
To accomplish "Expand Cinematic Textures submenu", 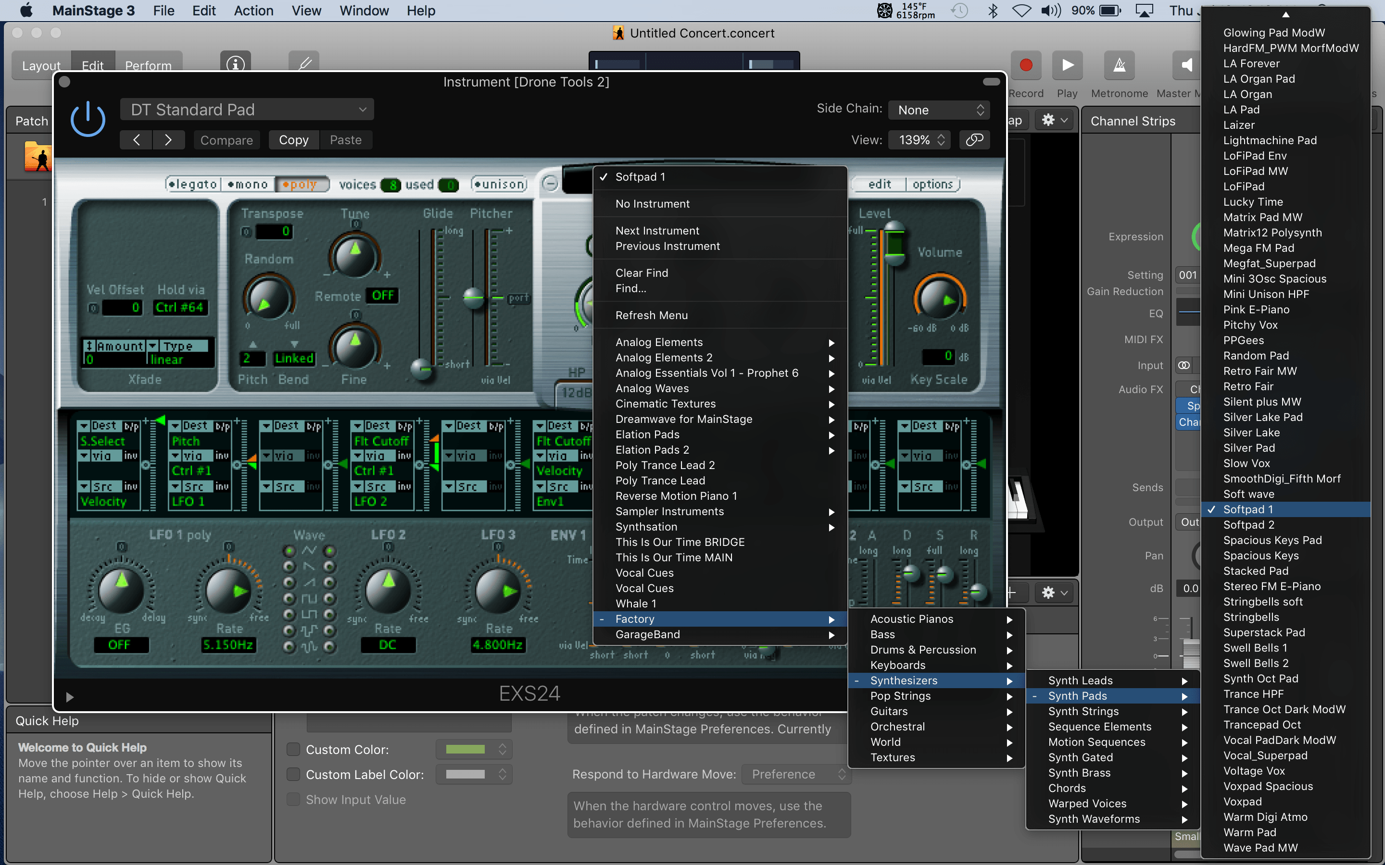I will click(720, 404).
